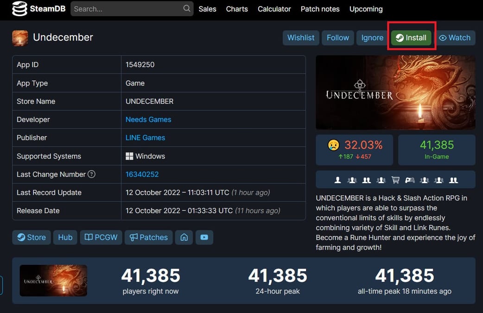Install Undecember via Steam
The width and height of the screenshot is (483, 313).
coord(411,38)
